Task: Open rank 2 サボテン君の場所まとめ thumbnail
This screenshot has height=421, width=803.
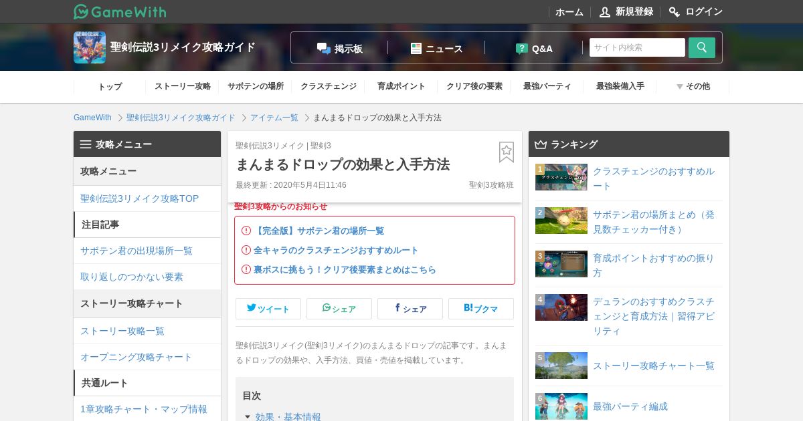Action: (561, 221)
